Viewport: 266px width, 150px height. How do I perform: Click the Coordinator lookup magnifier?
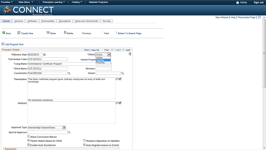(69, 73)
